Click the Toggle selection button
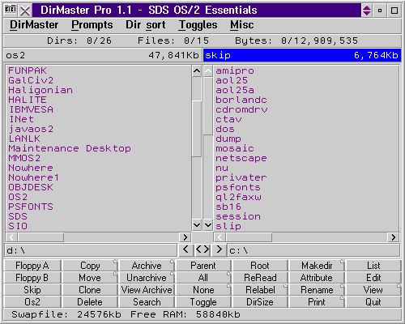This screenshot has height=324, width=405. pos(203,302)
